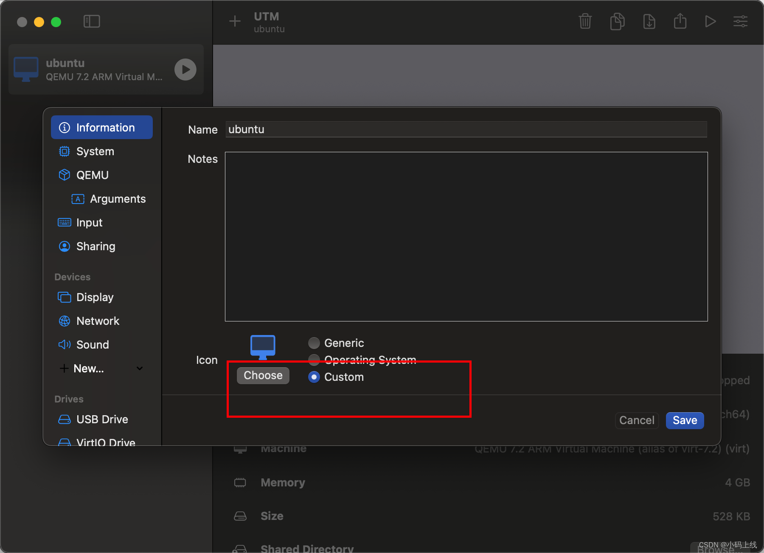Open the QEMU settings tab
This screenshot has height=553, width=764.
(x=102, y=175)
